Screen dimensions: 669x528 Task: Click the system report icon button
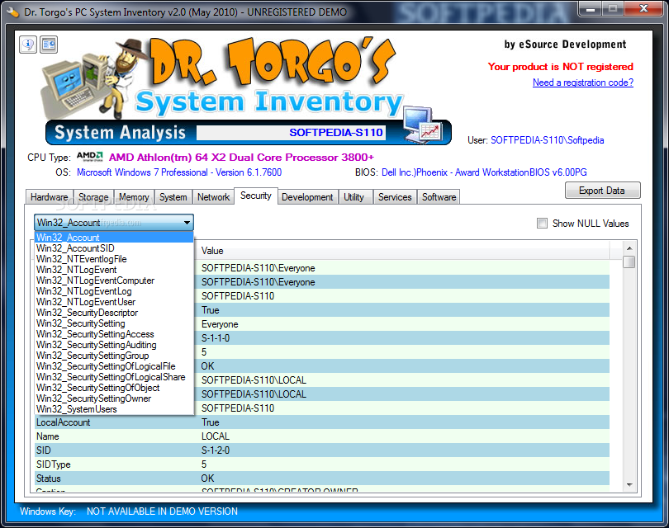(x=49, y=45)
